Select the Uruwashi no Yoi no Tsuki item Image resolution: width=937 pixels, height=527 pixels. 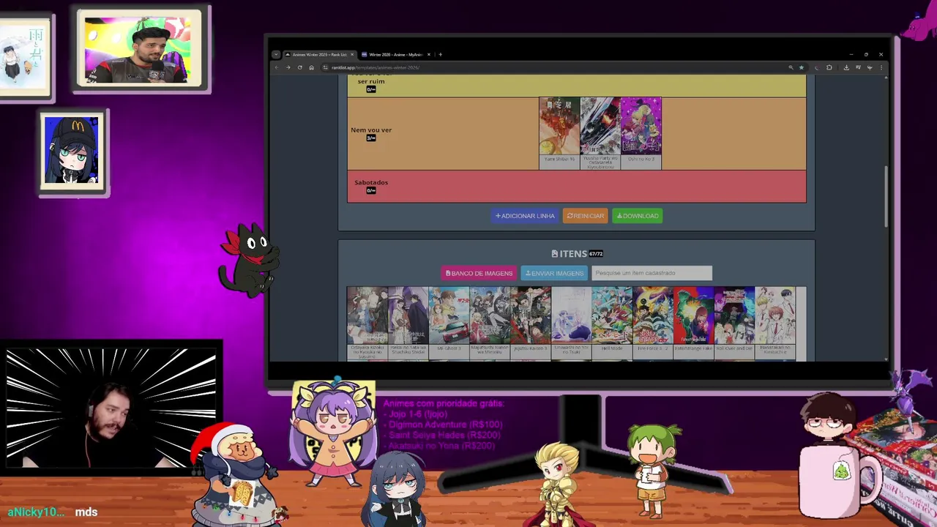[x=571, y=322]
